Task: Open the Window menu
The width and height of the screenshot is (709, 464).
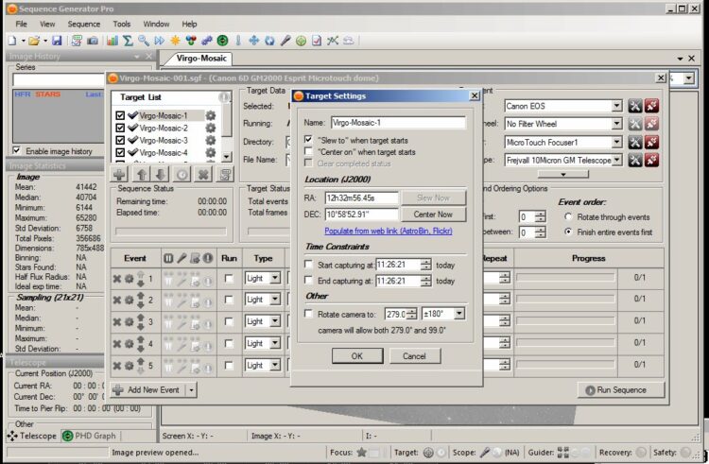Action: click(156, 24)
